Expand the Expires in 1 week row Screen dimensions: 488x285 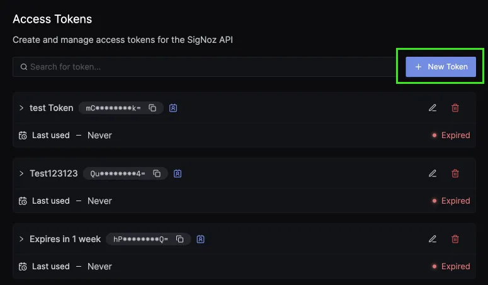(x=21, y=239)
